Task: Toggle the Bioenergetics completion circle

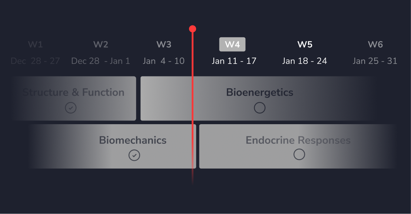Action: click(259, 108)
